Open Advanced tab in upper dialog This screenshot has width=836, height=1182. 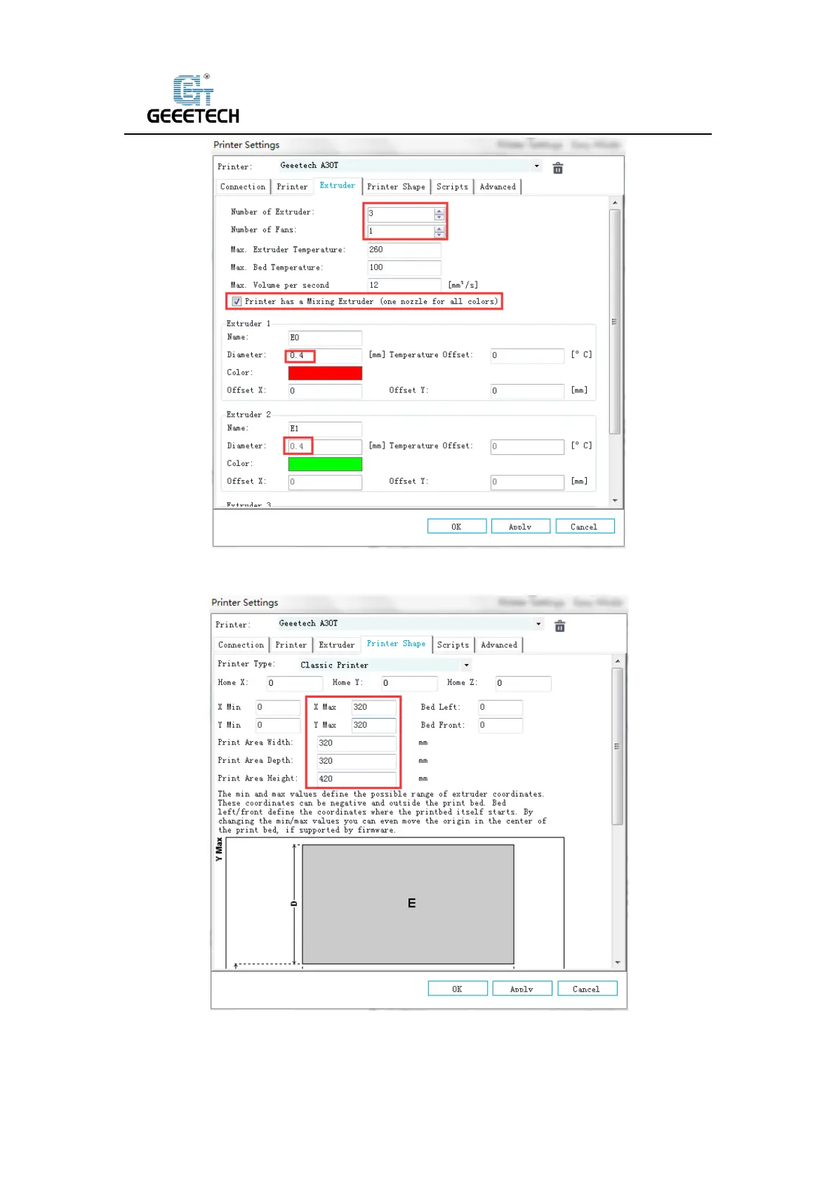tap(498, 187)
